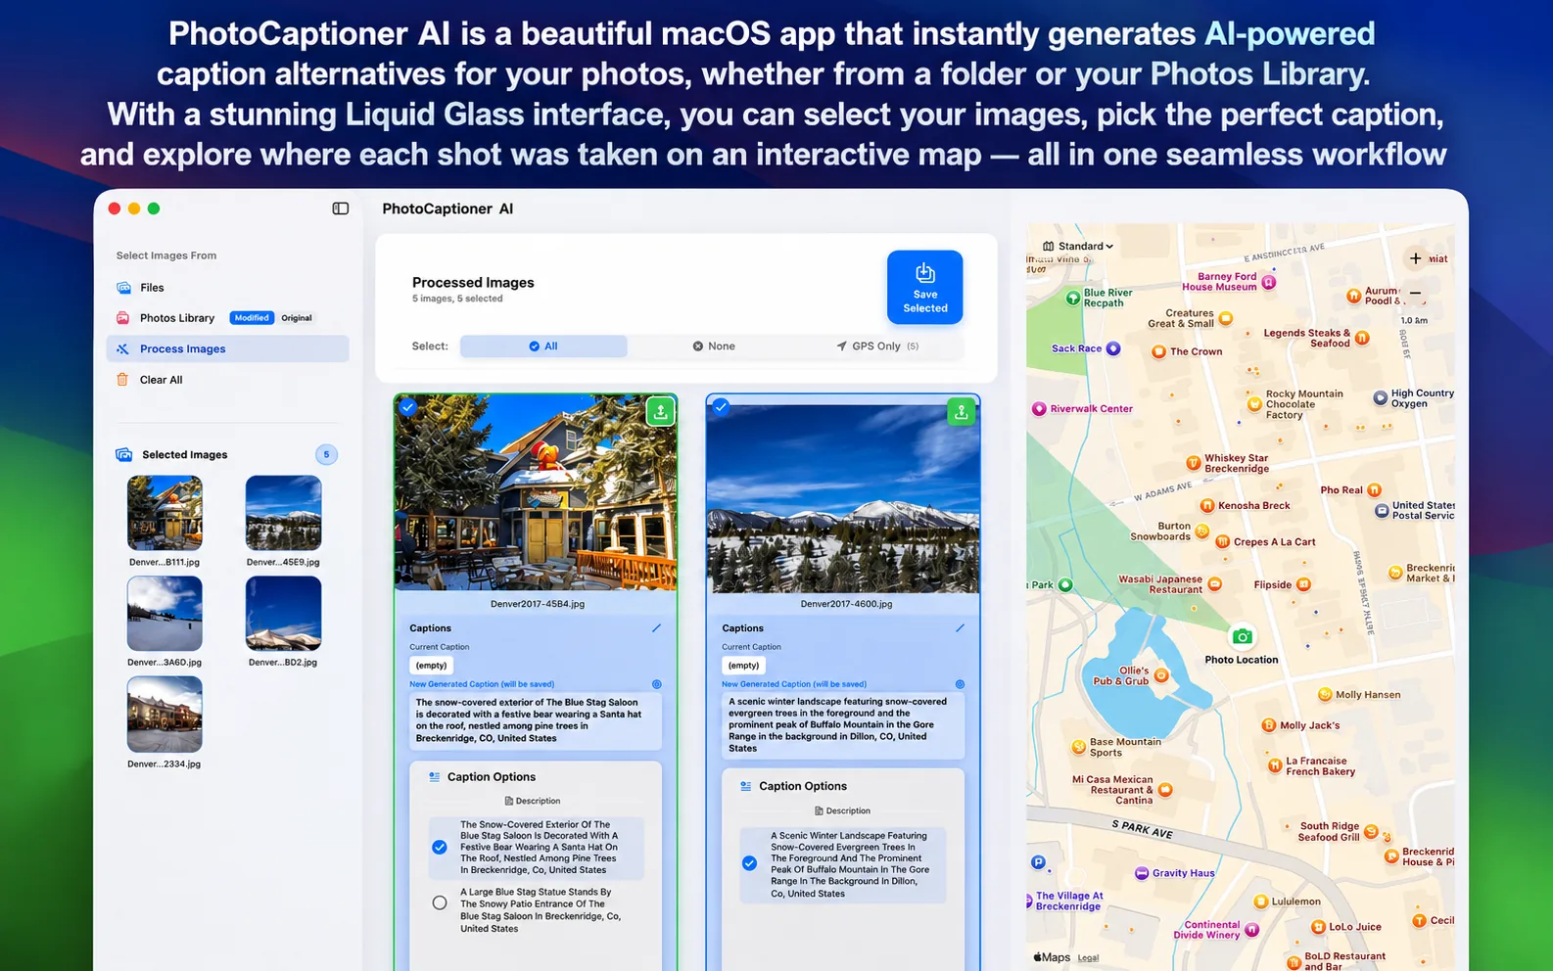Image resolution: width=1553 pixels, height=971 pixels.
Task: Click export icon on Denver2017-45B4.jpg card
Action: point(661,412)
